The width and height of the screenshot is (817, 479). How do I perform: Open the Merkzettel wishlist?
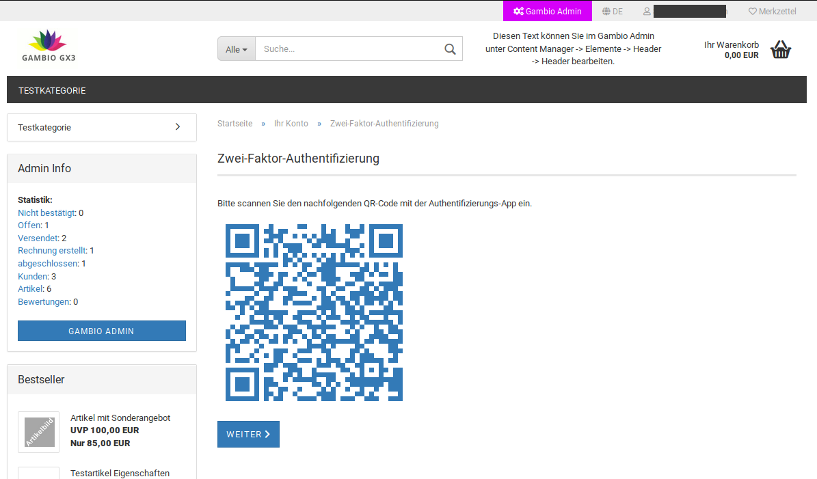pyautogui.click(x=772, y=12)
